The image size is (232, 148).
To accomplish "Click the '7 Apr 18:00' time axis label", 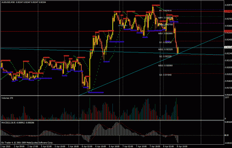I will [x=155, y=147].
